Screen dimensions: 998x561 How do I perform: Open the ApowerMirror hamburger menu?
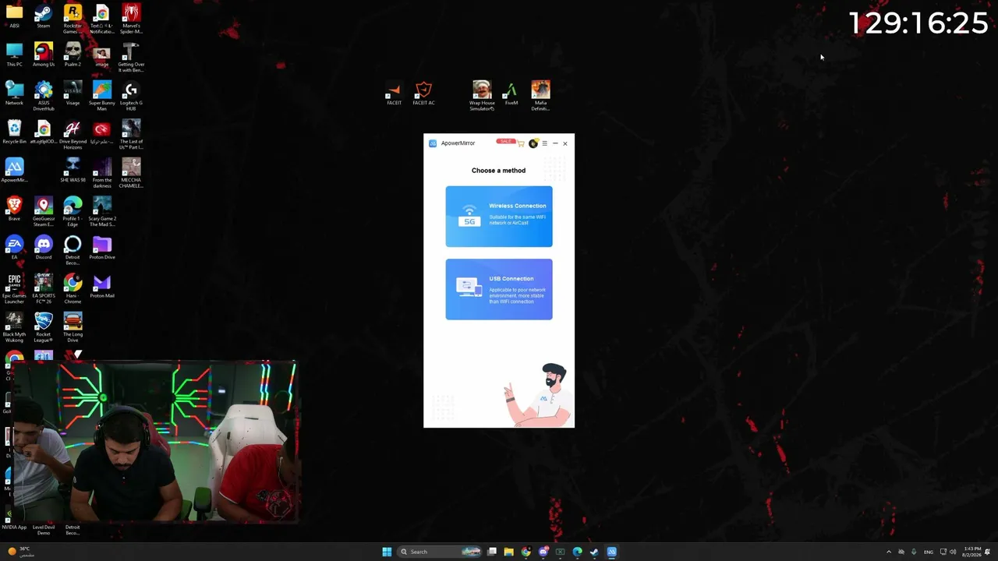[544, 143]
